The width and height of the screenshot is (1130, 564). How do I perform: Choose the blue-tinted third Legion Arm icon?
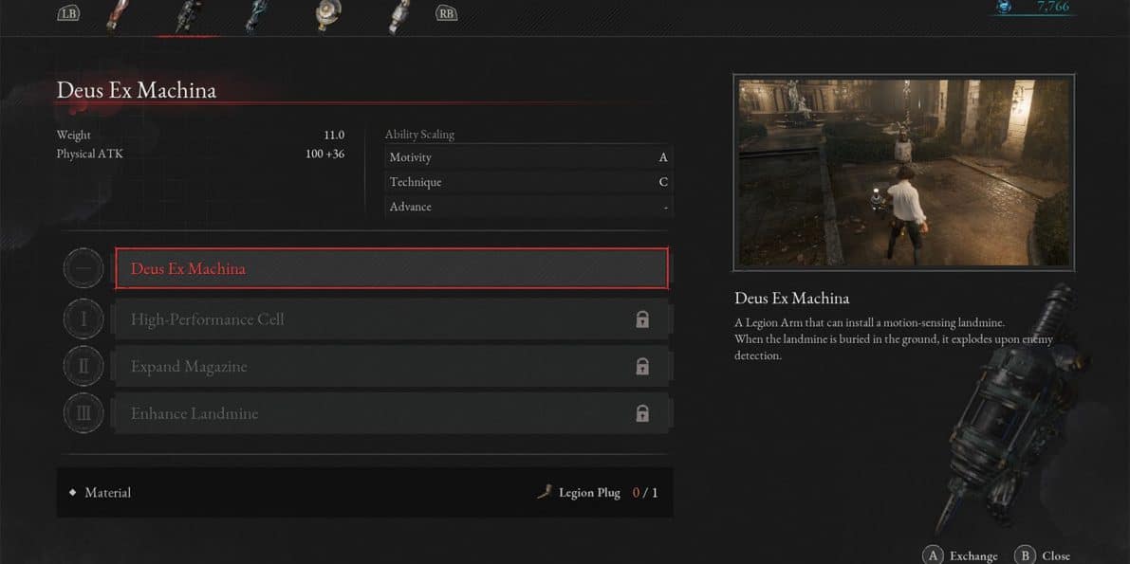(x=257, y=15)
